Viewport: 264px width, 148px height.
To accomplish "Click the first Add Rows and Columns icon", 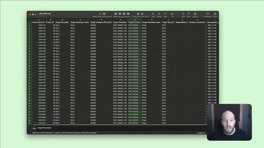I will pos(115,14).
